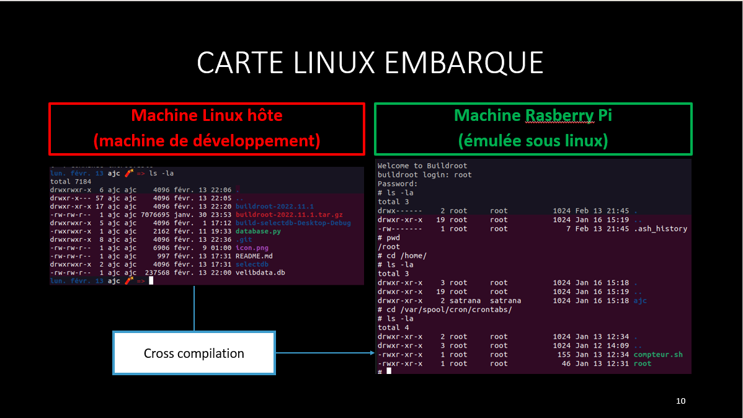Click the arrowhead pointing to the right terminal
The height and width of the screenshot is (418, 743).
[x=370, y=354]
